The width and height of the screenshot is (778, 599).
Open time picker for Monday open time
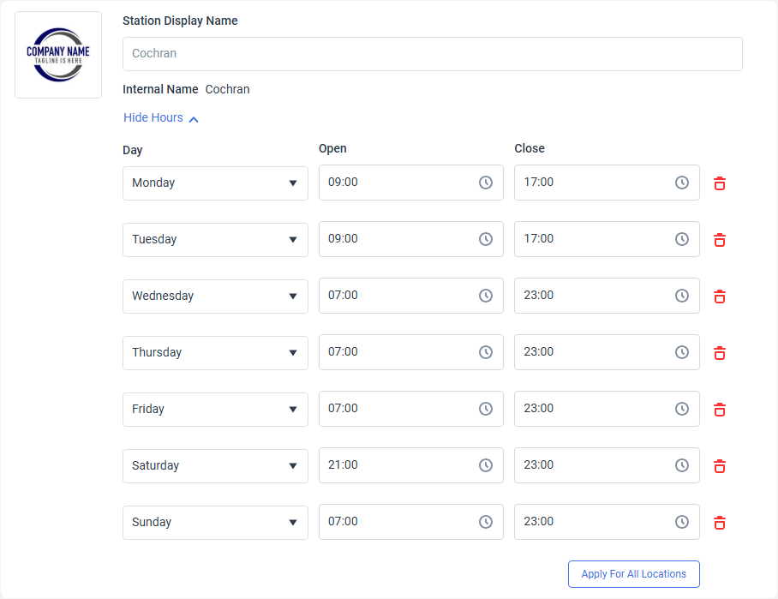[x=486, y=183]
